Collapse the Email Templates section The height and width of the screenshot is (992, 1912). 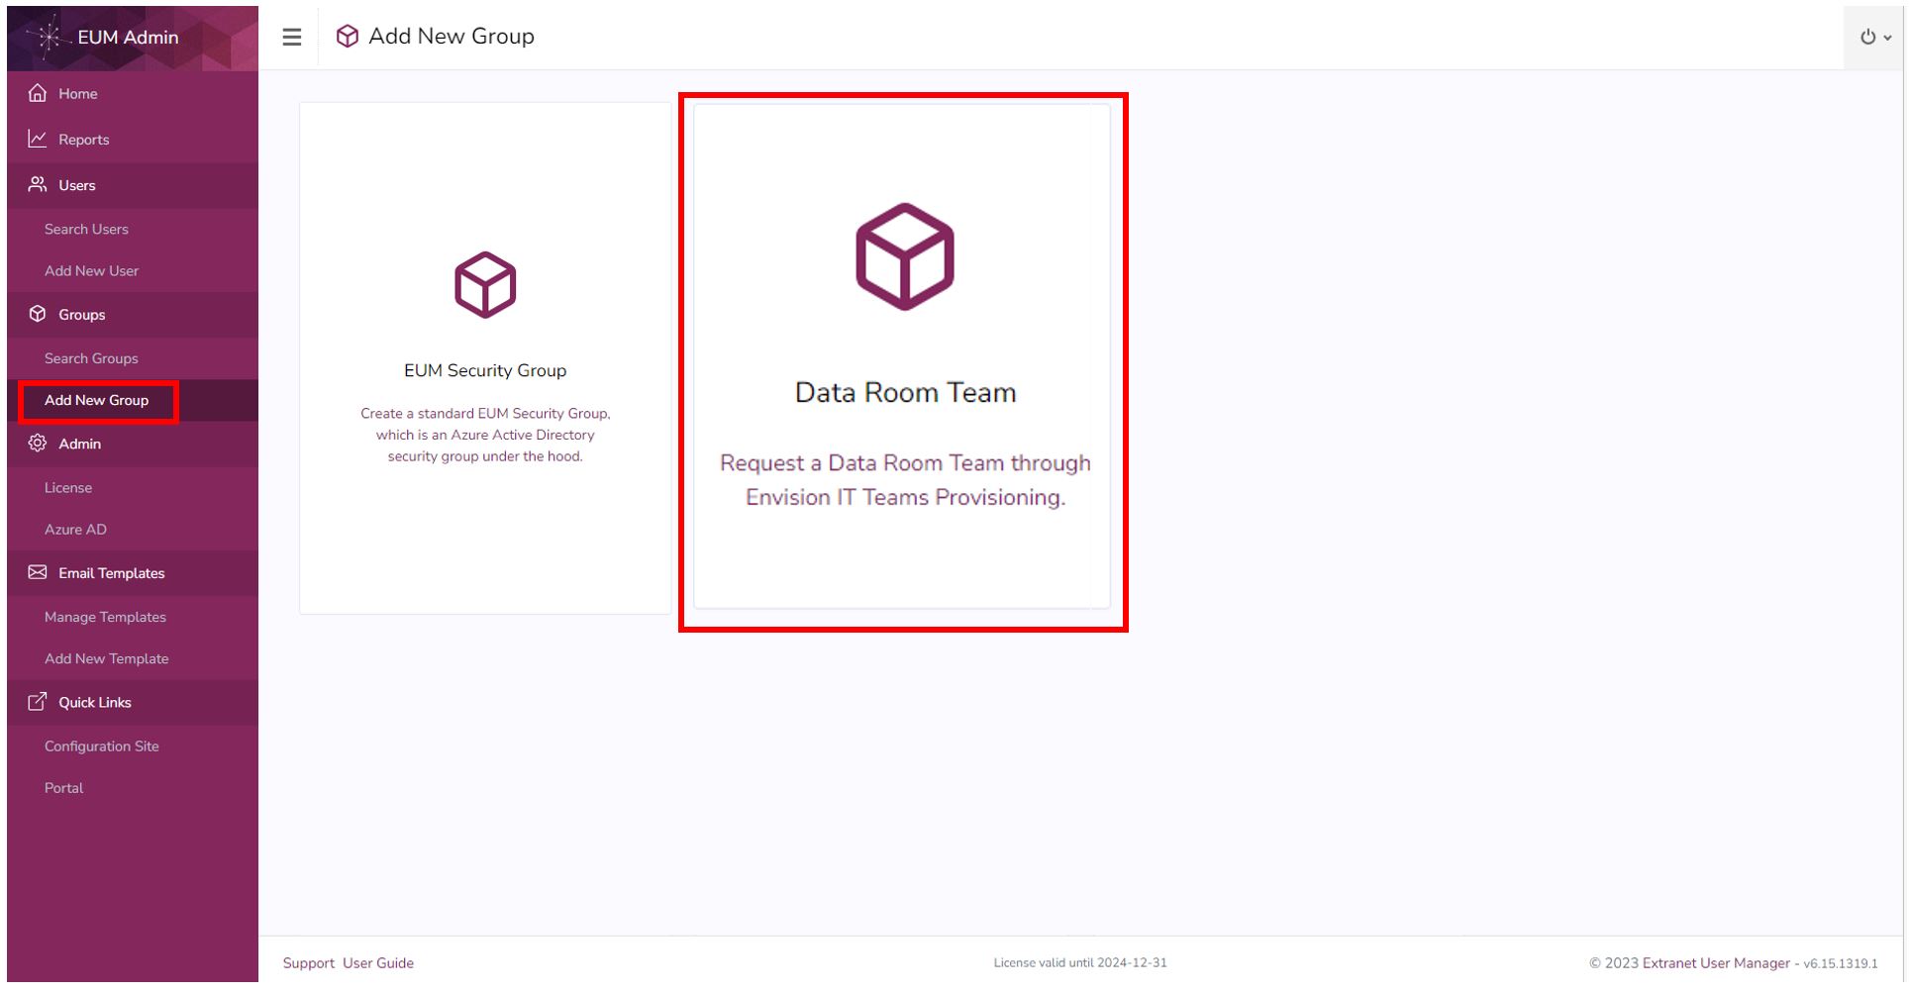[133, 573]
